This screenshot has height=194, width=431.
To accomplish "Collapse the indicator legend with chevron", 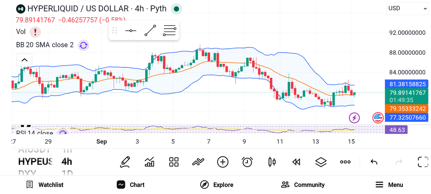I will (x=24, y=60).
